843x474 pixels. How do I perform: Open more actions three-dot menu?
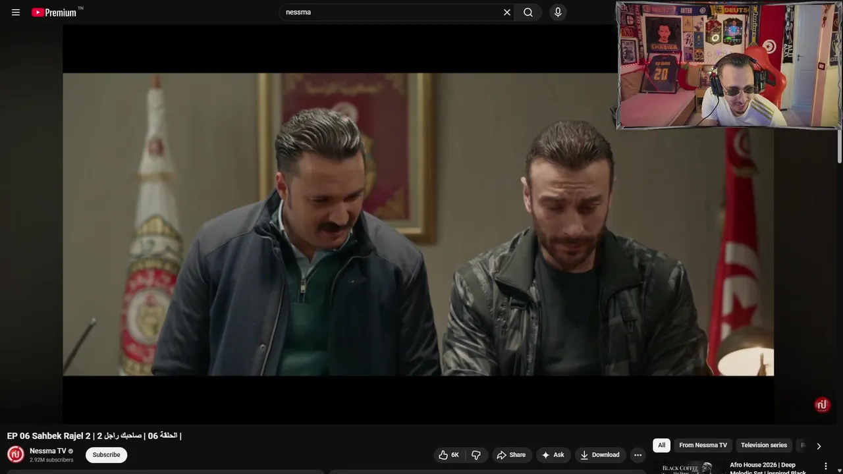pyautogui.click(x=638, y=455)
